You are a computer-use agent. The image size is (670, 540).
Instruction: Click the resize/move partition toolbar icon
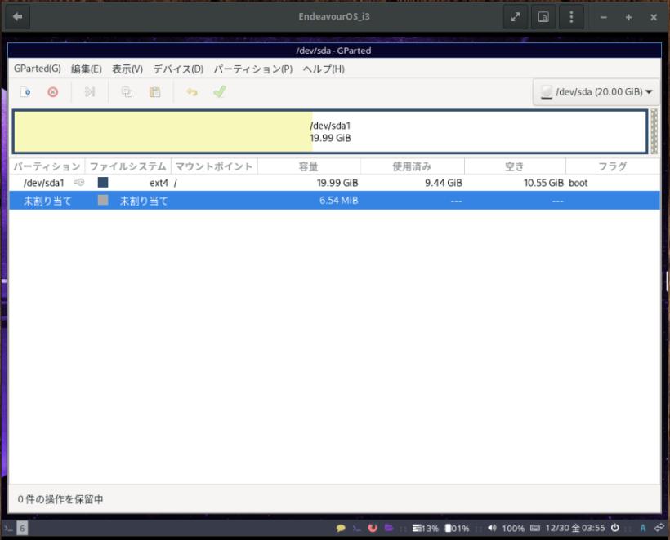tap(90, 91)
